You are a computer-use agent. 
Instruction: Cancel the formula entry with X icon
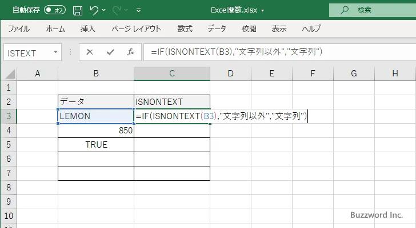90,52
